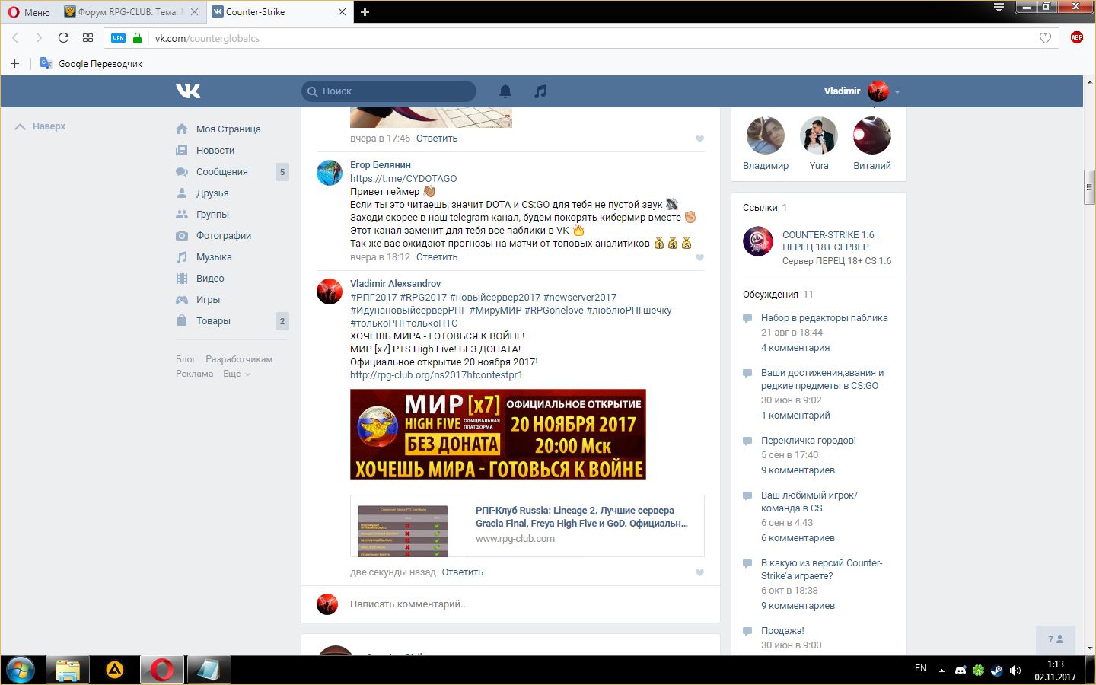Click the page vertical scrollbar thumb
This screenshot has width=1096, height=685.
point(1089,187)
